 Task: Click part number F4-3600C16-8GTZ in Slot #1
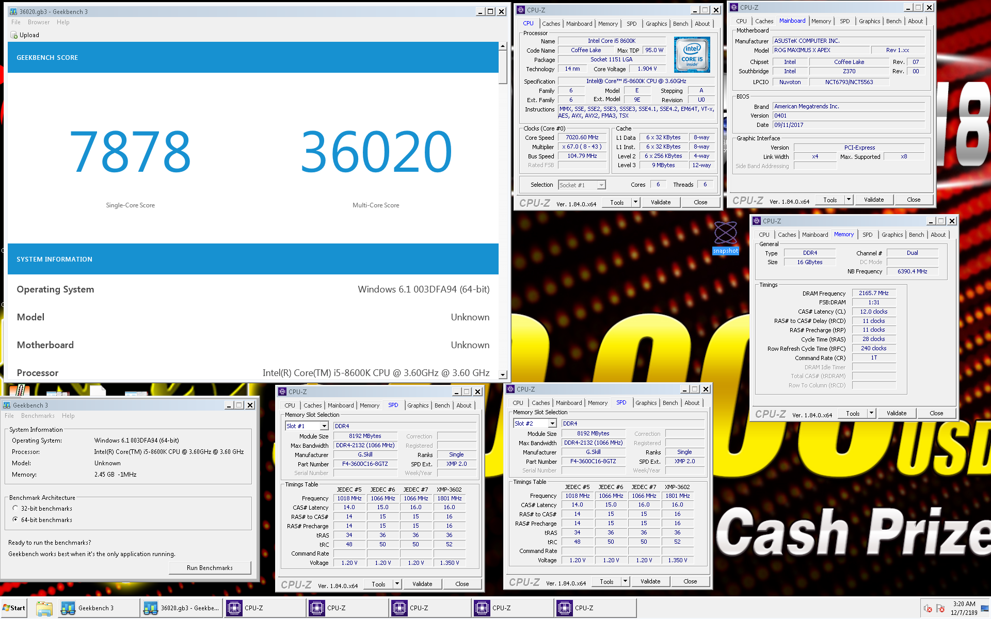365,464
